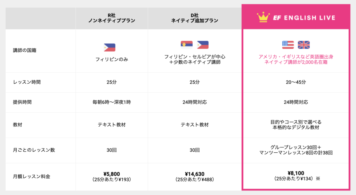Click the Philippine flag under D社
This screenshot has height=195, width=356.
click(203, 45)
